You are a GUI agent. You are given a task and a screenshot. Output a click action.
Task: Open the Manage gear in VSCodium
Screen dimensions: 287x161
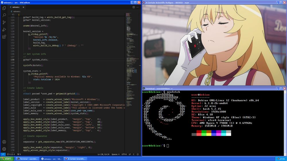[x=4, y=149]
